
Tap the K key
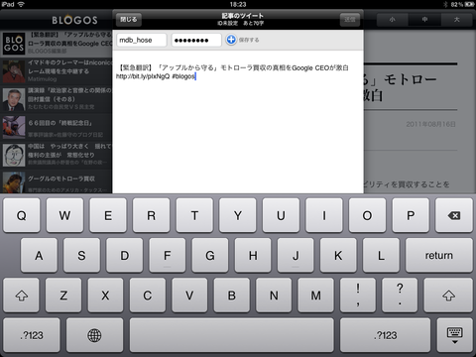pyautogui.click(x=338, y=255)
